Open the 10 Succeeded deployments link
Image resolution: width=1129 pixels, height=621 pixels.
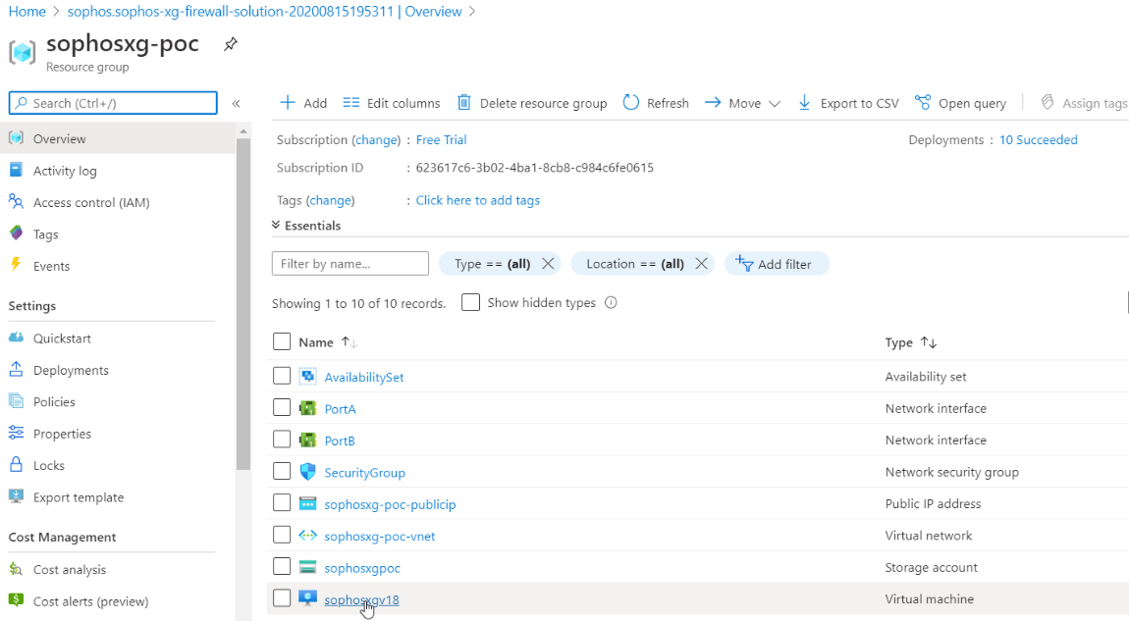(x=1038, y=140)
